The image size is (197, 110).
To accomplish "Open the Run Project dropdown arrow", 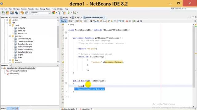I will coord(71,13).
